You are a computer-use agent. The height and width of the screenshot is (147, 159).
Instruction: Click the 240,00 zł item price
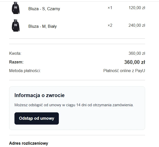click(137, 25)
